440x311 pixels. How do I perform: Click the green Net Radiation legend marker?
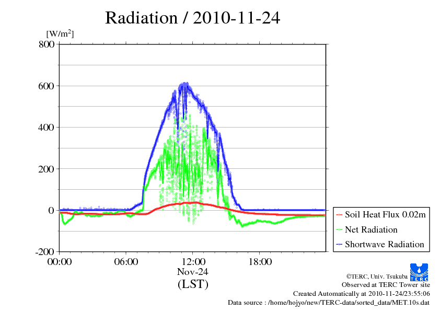(339, 230)
